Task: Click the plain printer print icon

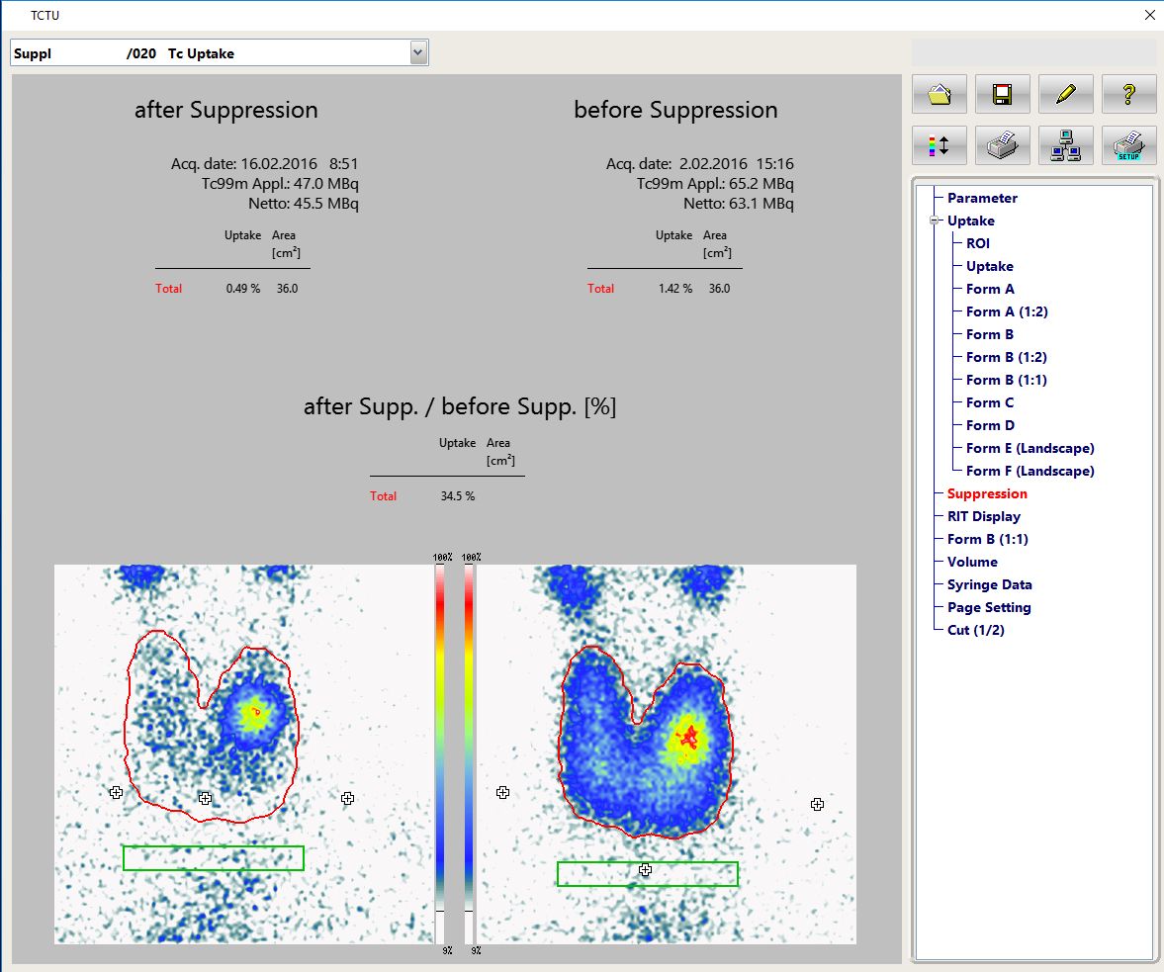Action: 1002,145
